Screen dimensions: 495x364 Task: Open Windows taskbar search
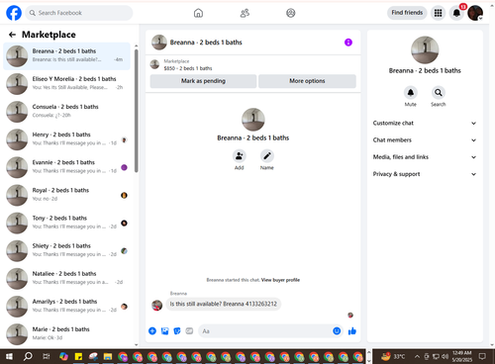click(28, 356)
